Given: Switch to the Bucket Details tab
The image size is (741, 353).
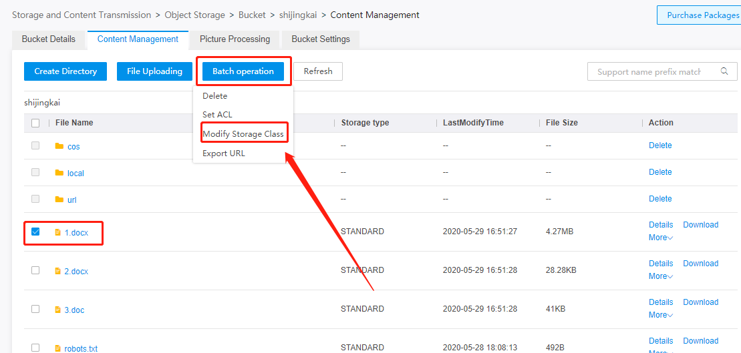Looking at the screenshot, I should click(49, 39).
